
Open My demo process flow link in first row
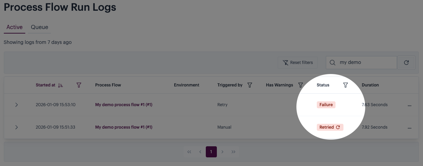pos(123,105)
